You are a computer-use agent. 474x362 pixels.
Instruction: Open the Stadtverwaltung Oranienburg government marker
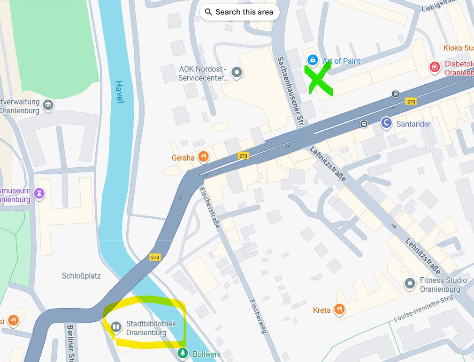48,105
